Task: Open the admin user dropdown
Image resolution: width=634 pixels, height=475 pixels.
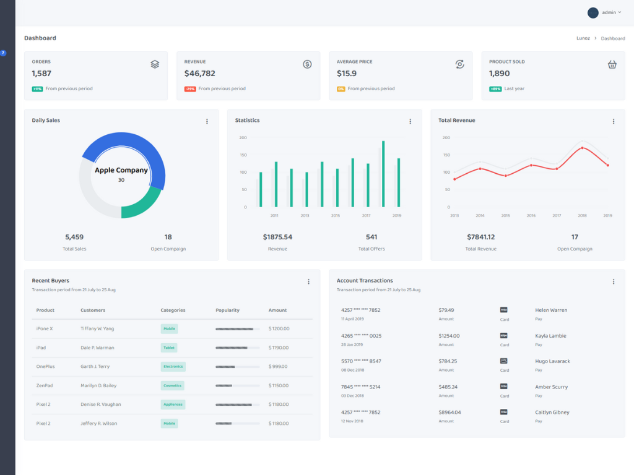Action: tap(611, 12)
